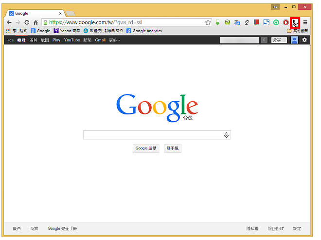Click the voice search microphone icon
The height and width of the screenshot is (240, 321).
point(226,135)
